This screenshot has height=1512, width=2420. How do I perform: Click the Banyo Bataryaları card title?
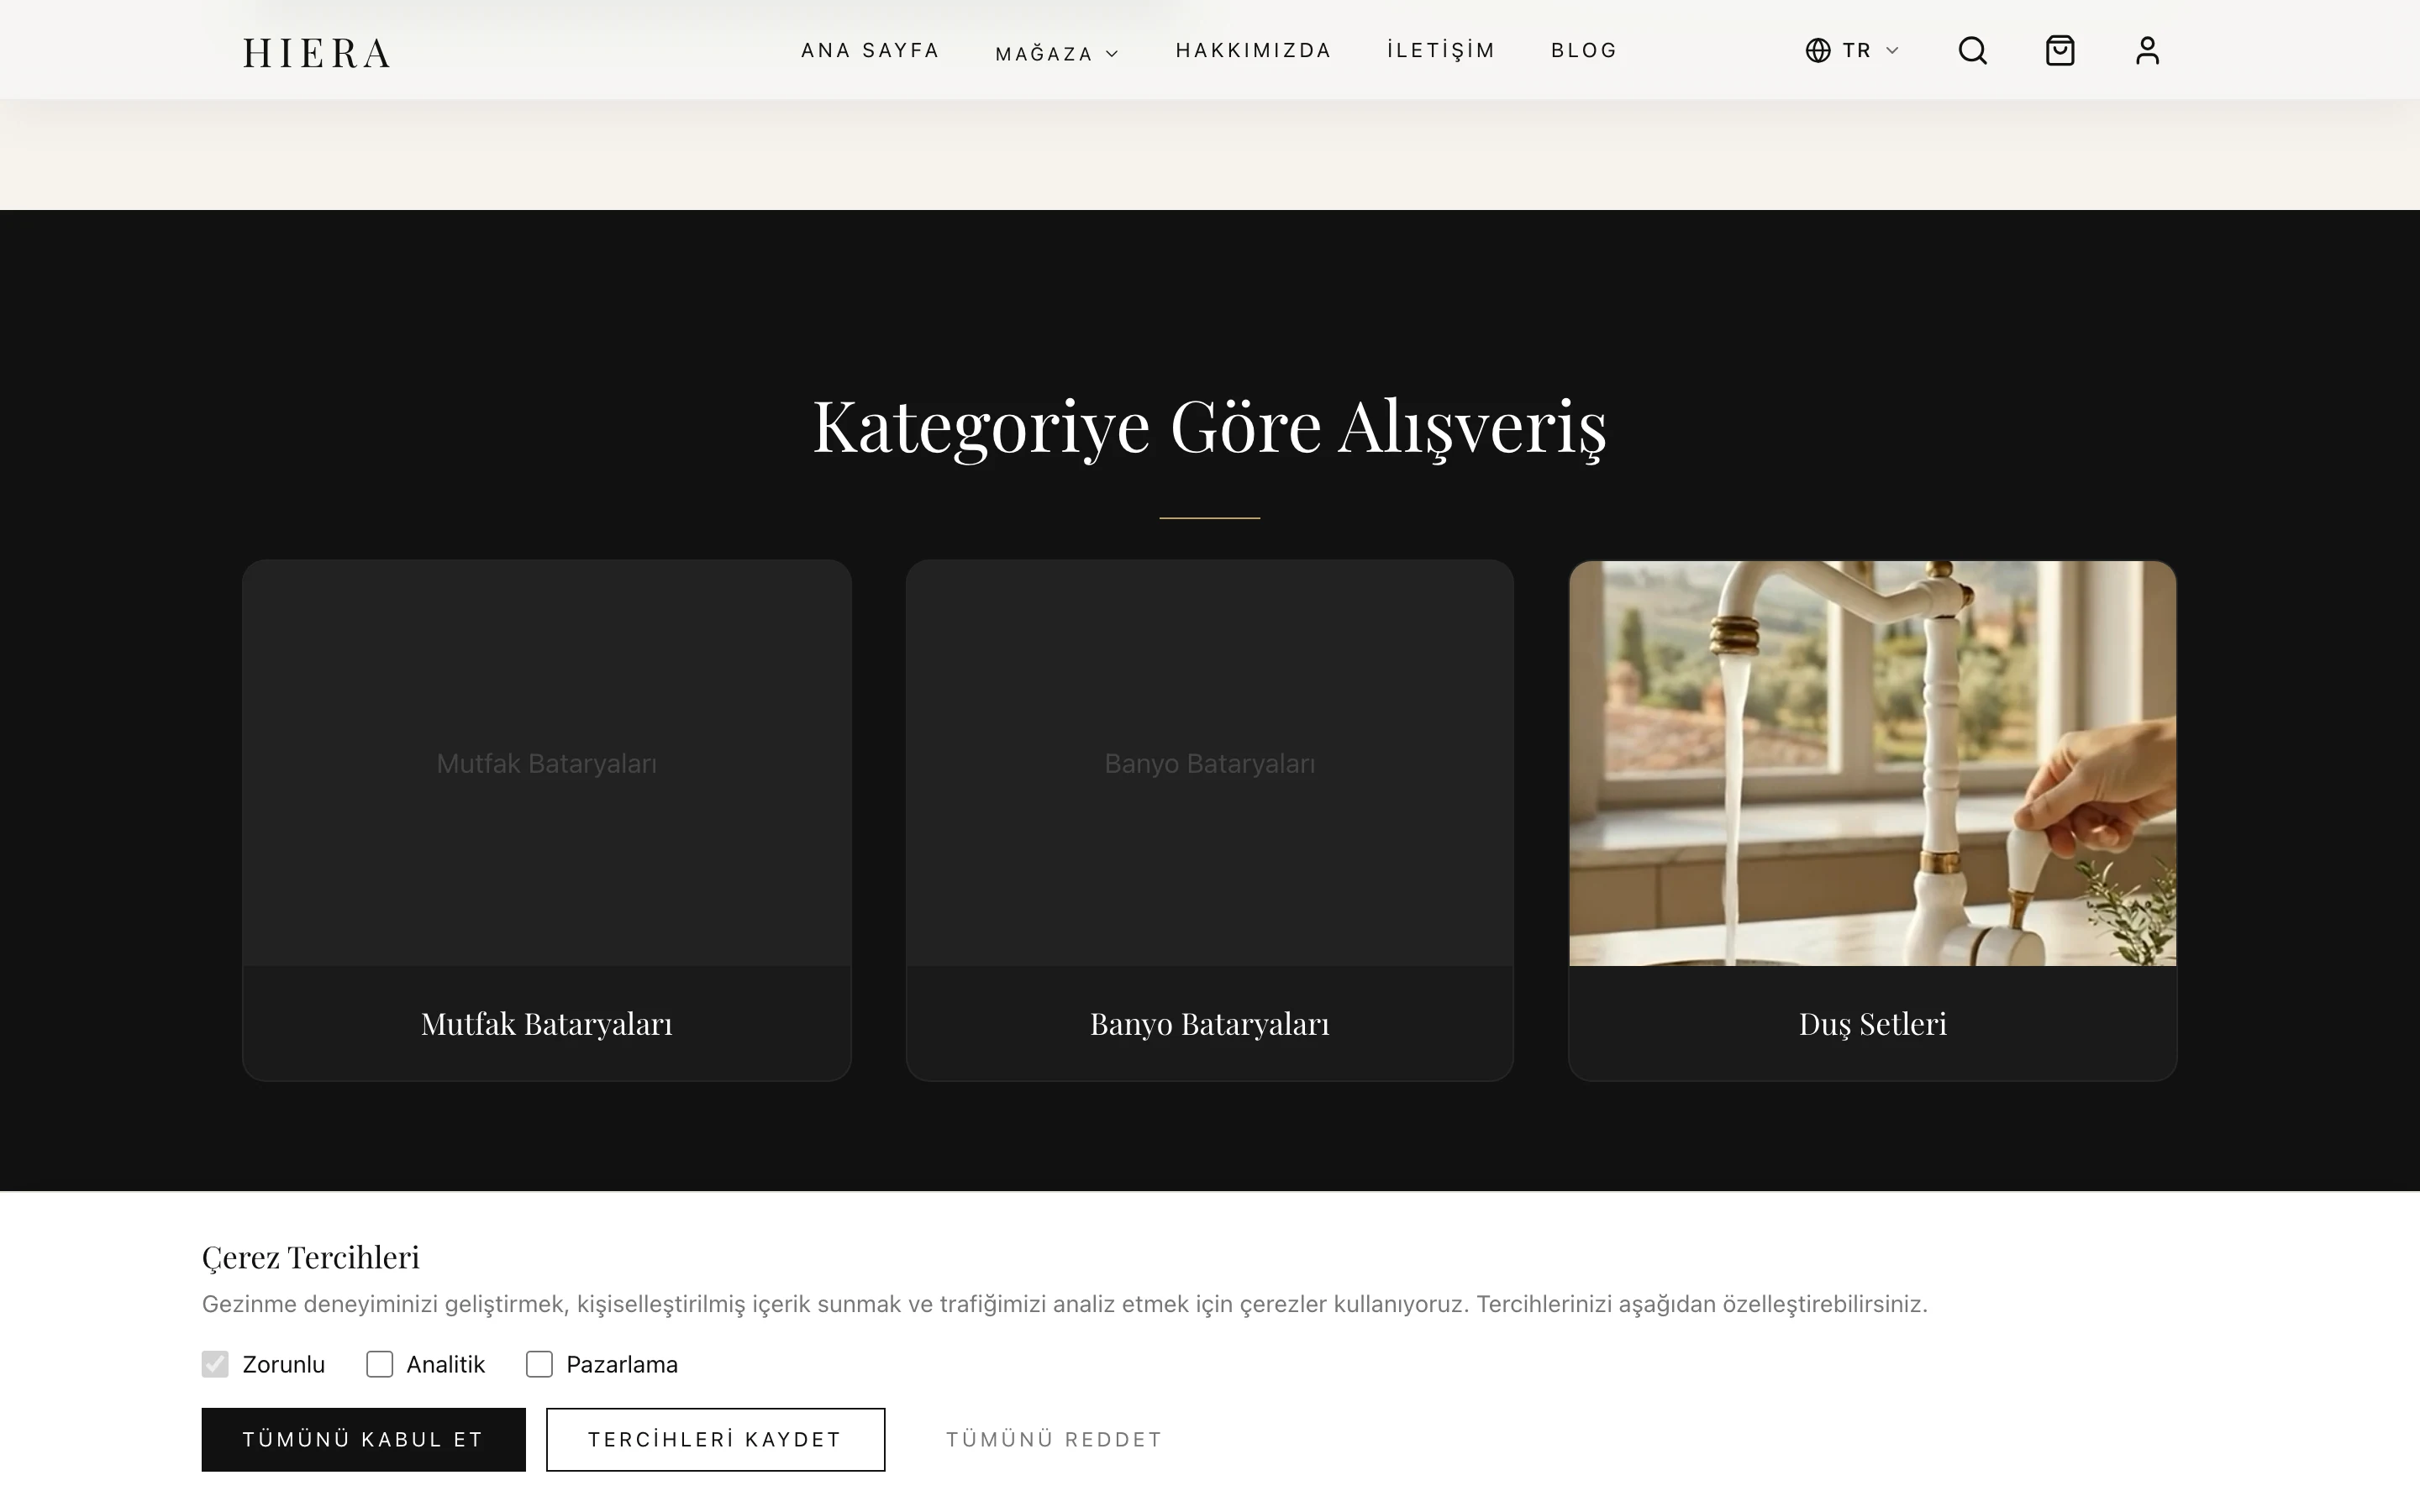[x=1209, y=1023]
